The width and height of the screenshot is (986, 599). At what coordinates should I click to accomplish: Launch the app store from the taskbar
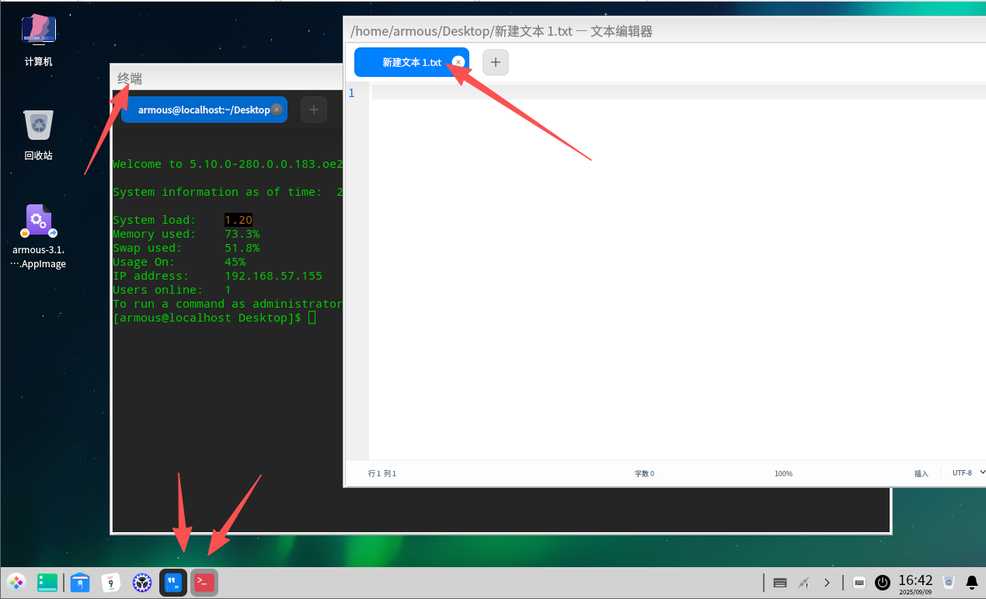(80, 582)
